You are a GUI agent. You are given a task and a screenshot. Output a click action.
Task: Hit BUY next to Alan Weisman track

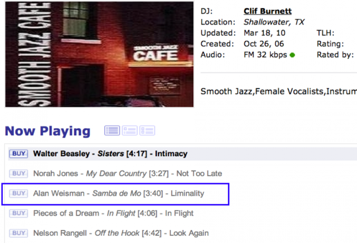point(18,193)
